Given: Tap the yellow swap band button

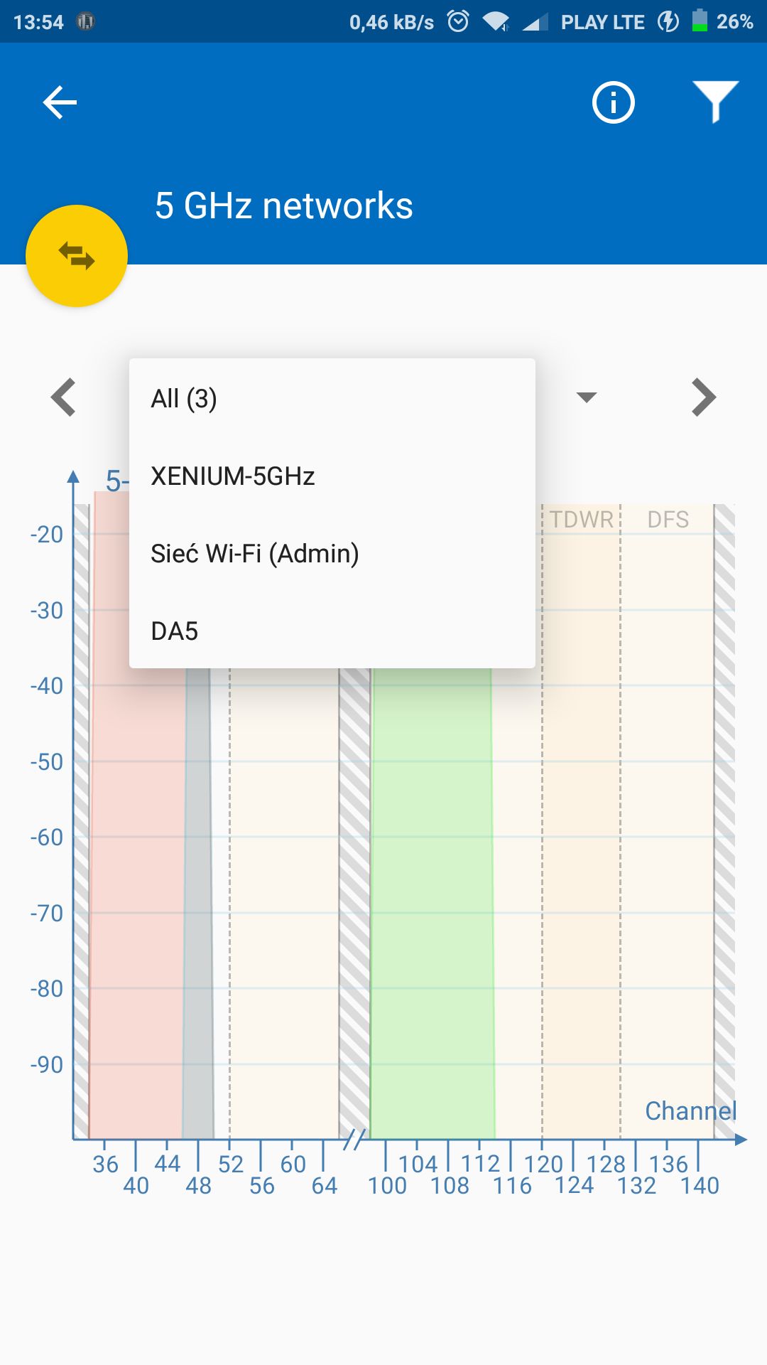Looking at the screenshot, I should pos(77,256).
